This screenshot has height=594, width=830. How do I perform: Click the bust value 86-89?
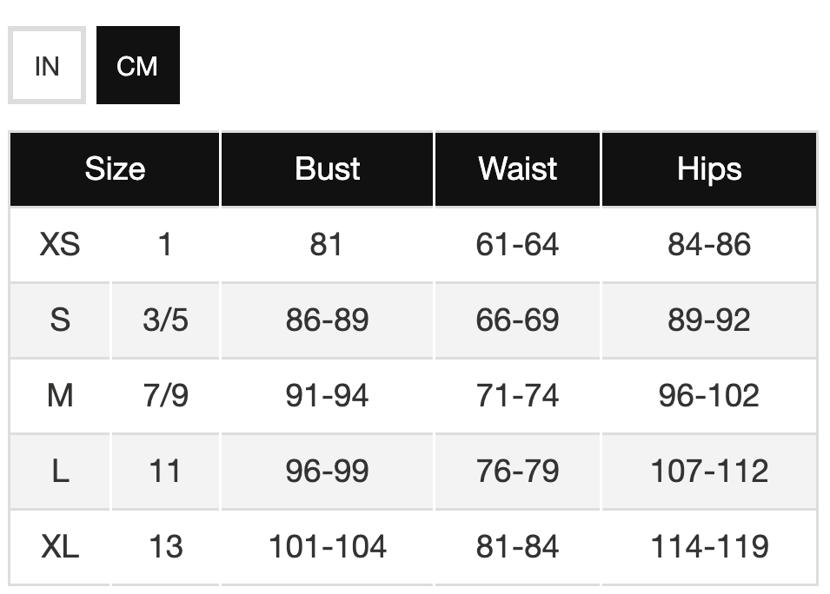(x=327, y=320)
